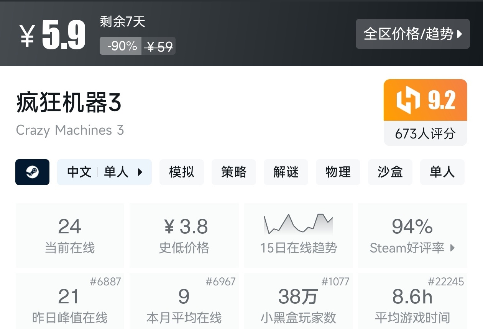Expand the 全区价格/趋势 price trends

pos(412,34)
